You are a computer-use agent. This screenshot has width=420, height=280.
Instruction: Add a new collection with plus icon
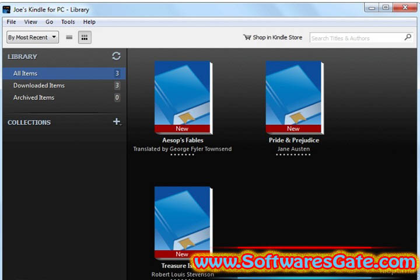[117, 122]
